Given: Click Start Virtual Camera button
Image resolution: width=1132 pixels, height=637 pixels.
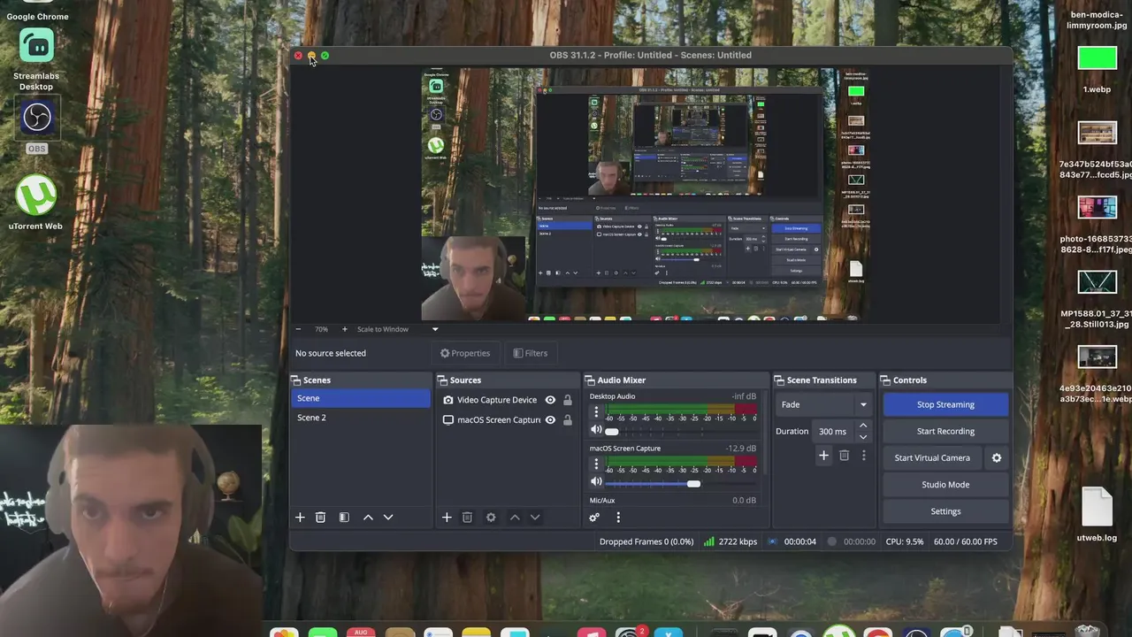Looking at the screenshot, I should point(932,458).
